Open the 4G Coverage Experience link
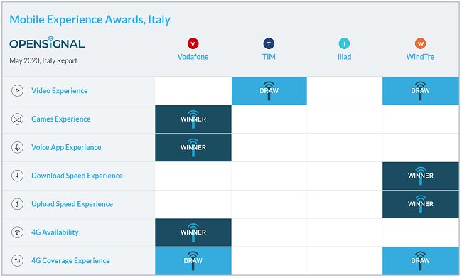462x278 pixels. [x=70, y=261]
